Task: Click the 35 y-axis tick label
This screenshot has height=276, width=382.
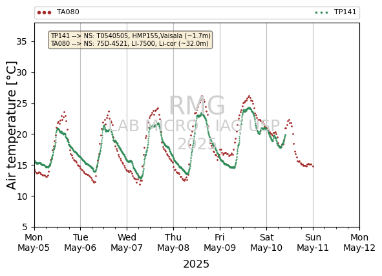Action: [21, 41]
